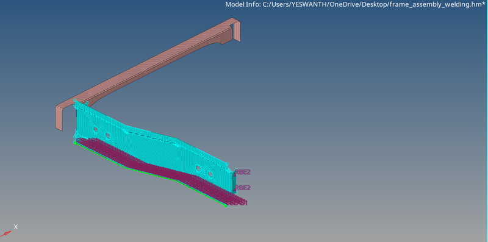The width and height of the screenshot is (488, 242).
Task: Click the Model Info file path text
Action: [x=355, y=4]
